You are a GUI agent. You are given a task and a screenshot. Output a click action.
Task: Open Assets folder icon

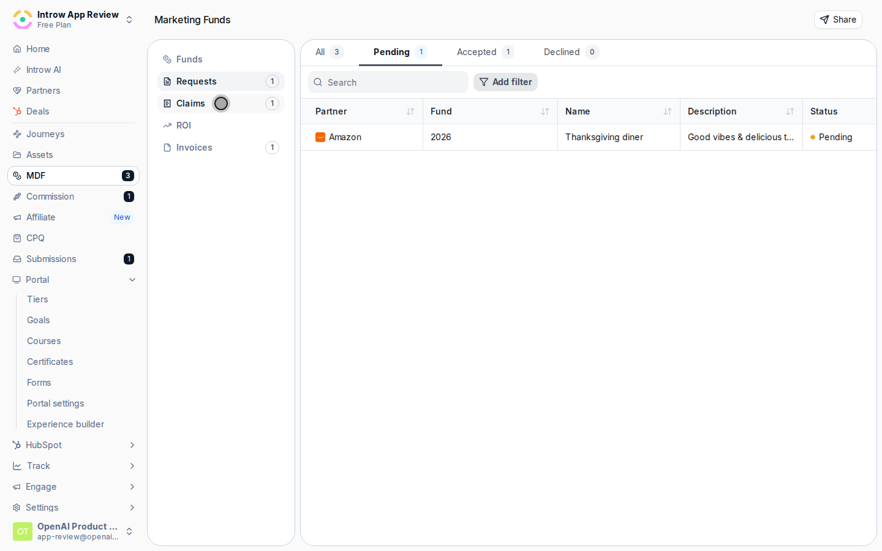[17, 155]
